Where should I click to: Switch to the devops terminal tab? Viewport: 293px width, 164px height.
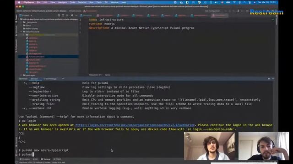click(x=34, y=79)
